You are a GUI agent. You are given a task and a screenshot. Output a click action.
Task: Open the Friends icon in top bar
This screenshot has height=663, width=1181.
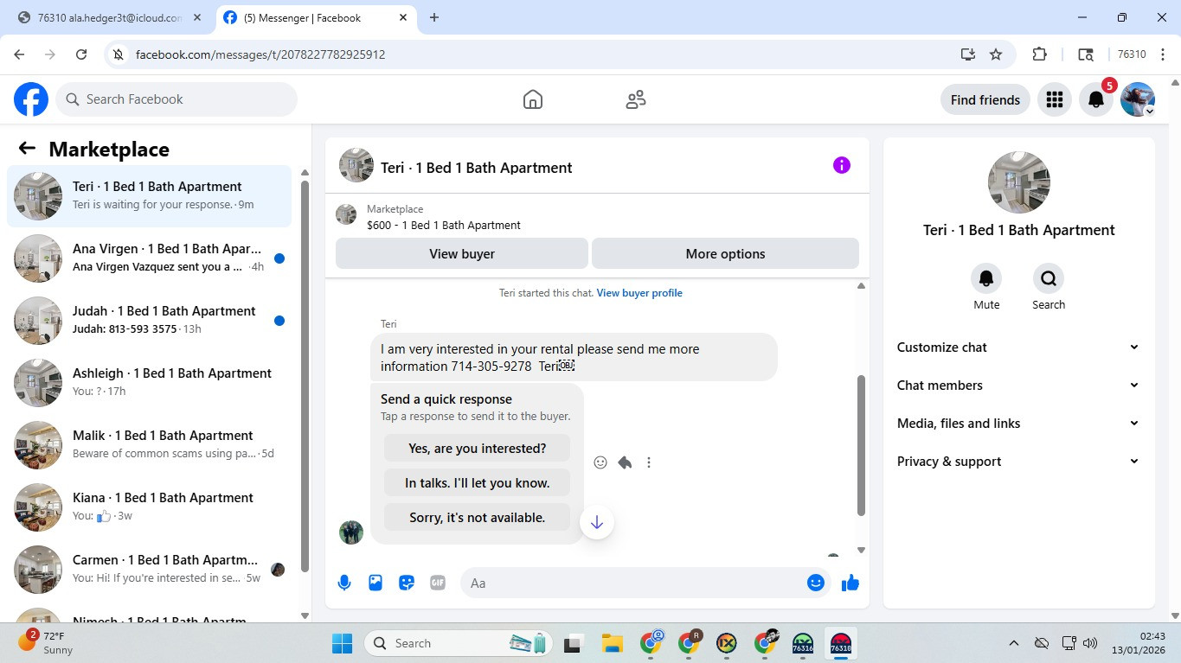click(636, 99)
